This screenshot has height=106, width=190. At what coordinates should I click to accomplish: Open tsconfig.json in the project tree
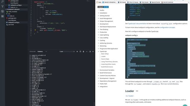12,20
